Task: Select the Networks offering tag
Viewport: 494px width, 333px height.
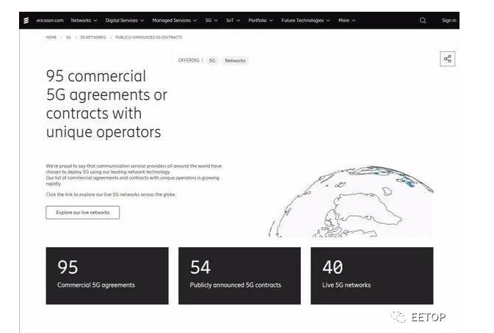Action: (235, 61)
